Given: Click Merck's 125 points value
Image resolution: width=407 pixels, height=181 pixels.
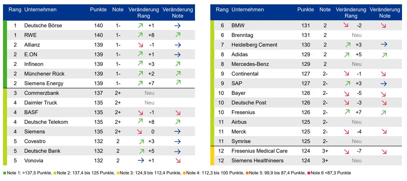Looking at the screenshot, I should [305, 131].
